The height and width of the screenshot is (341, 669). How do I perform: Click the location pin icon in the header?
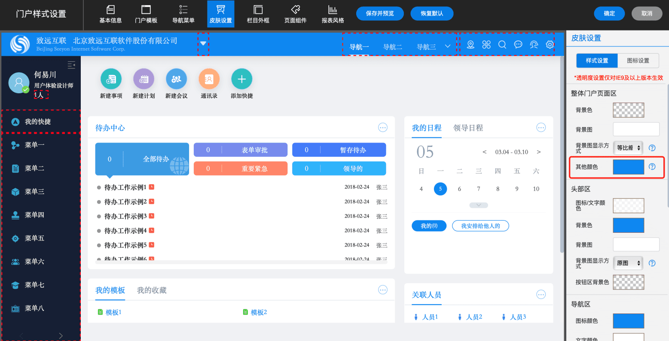pyautogui.click(x=470, y=45)
